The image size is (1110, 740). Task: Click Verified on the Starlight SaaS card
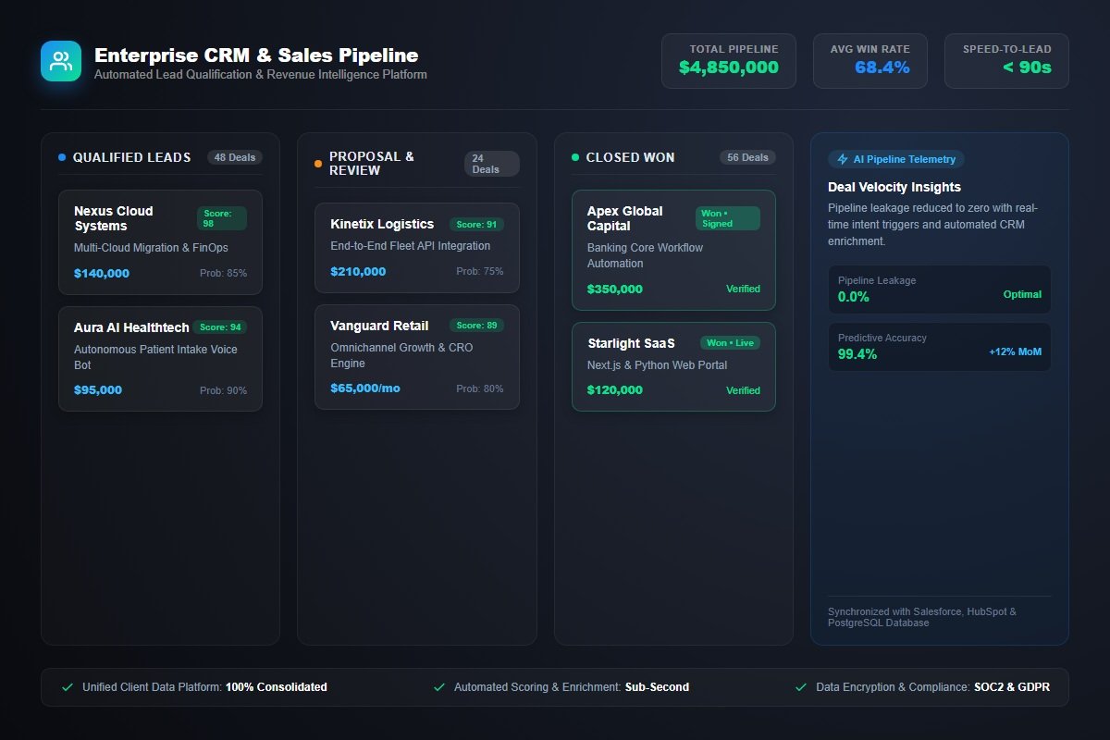743,390
